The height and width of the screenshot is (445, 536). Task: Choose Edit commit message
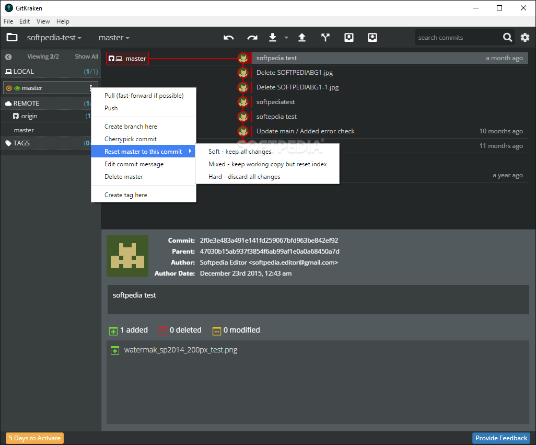tap(144, 164)
